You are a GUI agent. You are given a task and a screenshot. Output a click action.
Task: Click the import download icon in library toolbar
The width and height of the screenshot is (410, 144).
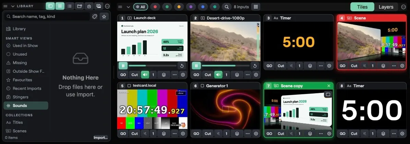(89, 6)
